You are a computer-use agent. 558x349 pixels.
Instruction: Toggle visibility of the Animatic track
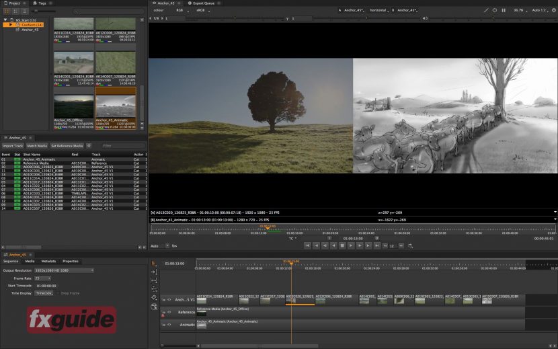[x=169, y=325]
